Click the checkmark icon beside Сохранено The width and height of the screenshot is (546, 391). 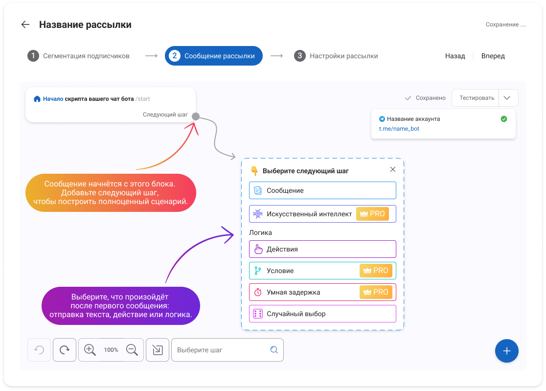pyautogui.click(x=408, y=98)
